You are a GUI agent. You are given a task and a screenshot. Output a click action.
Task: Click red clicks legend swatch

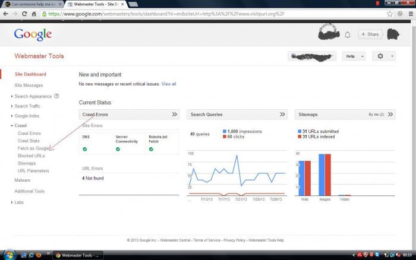[225, 137]
